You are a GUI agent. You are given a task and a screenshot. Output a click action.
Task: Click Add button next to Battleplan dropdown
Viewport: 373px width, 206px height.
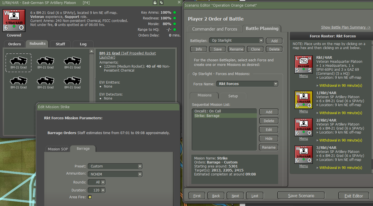274,41
